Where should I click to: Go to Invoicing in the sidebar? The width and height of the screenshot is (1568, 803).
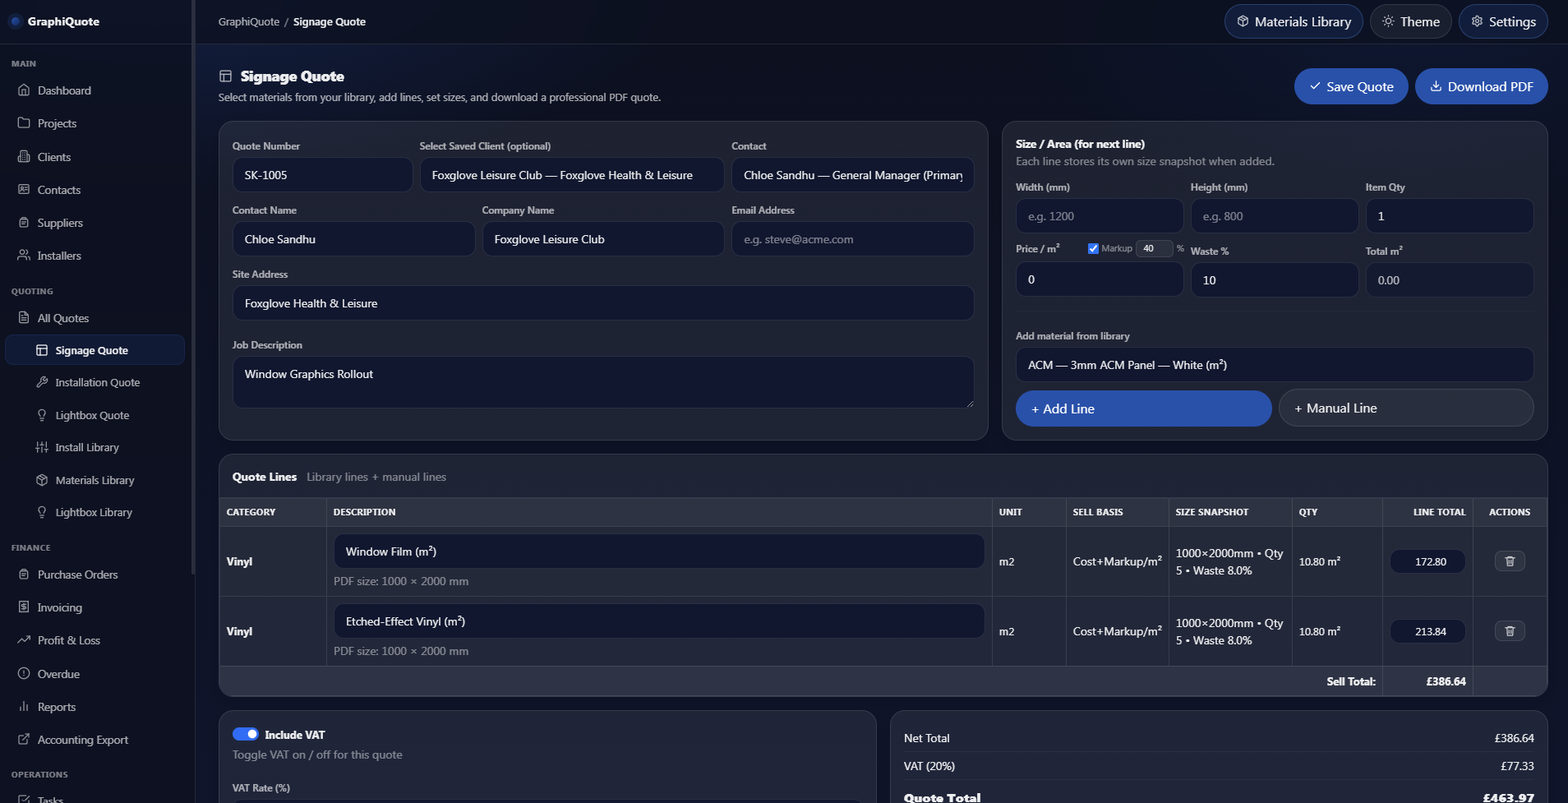95,607
